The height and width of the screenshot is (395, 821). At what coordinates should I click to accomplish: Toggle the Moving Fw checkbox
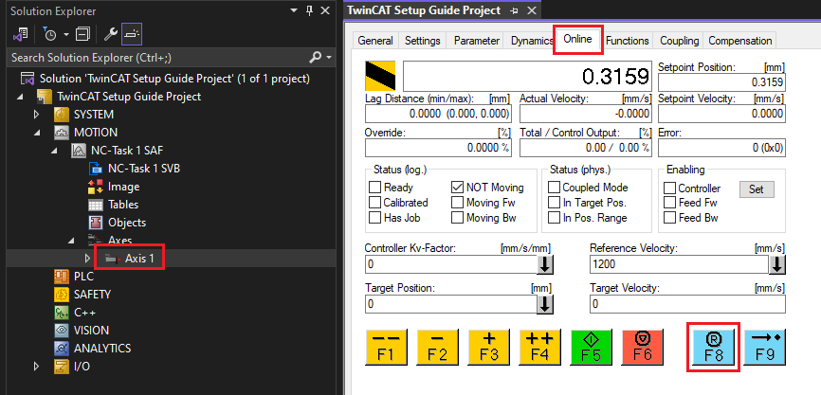click(x=457, y=203)
